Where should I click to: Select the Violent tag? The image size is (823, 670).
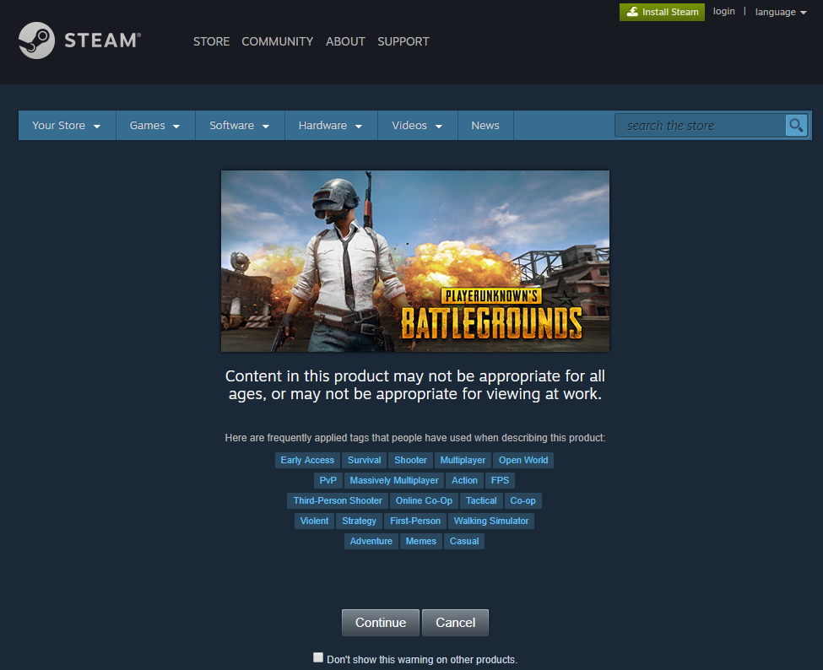point(314,521)
